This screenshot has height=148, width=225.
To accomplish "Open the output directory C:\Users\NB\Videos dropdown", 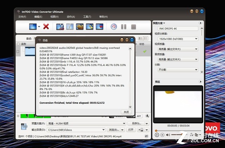I will pyautogui.click(x=76, y=130).
